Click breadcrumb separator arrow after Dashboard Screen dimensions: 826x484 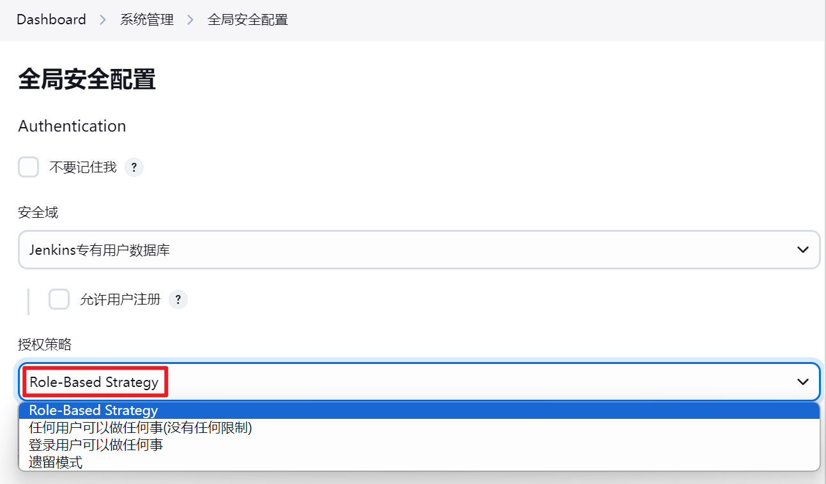tap(103, 20)
